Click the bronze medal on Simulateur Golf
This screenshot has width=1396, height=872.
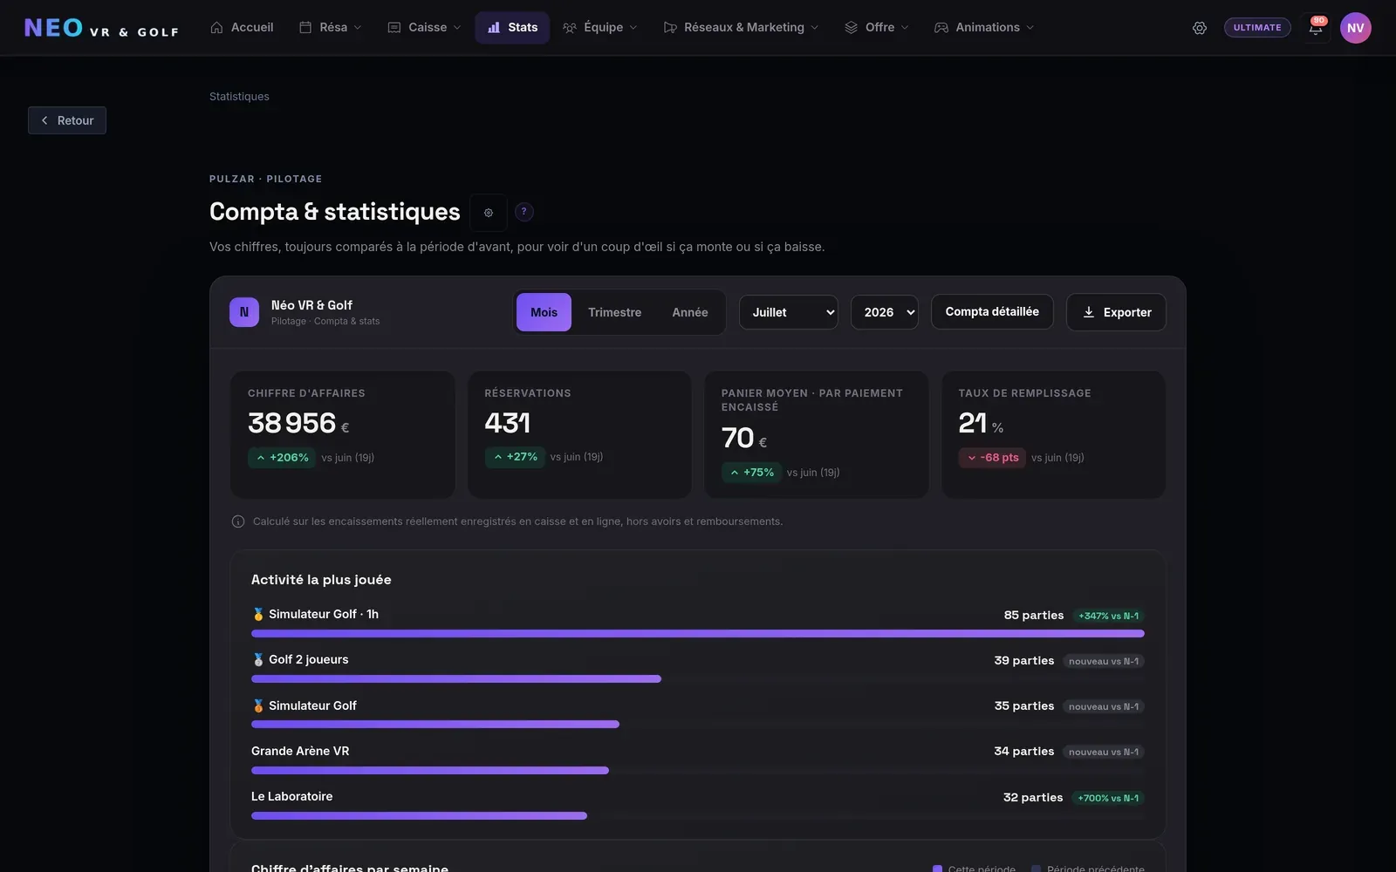tap(258, 705)
